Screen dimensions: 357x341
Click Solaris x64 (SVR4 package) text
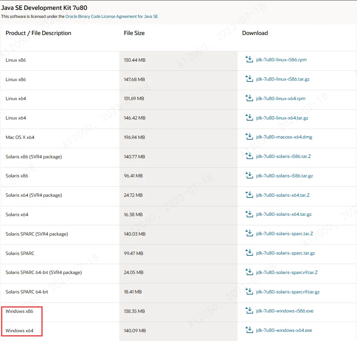click(34, 195)
